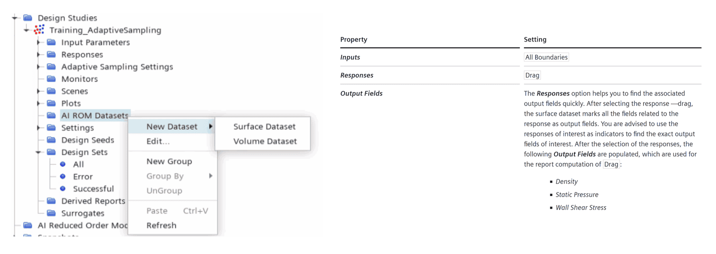Click the Surrogates folder icon
The width and height of the screenshot is (716, 254).
(51, 213)
